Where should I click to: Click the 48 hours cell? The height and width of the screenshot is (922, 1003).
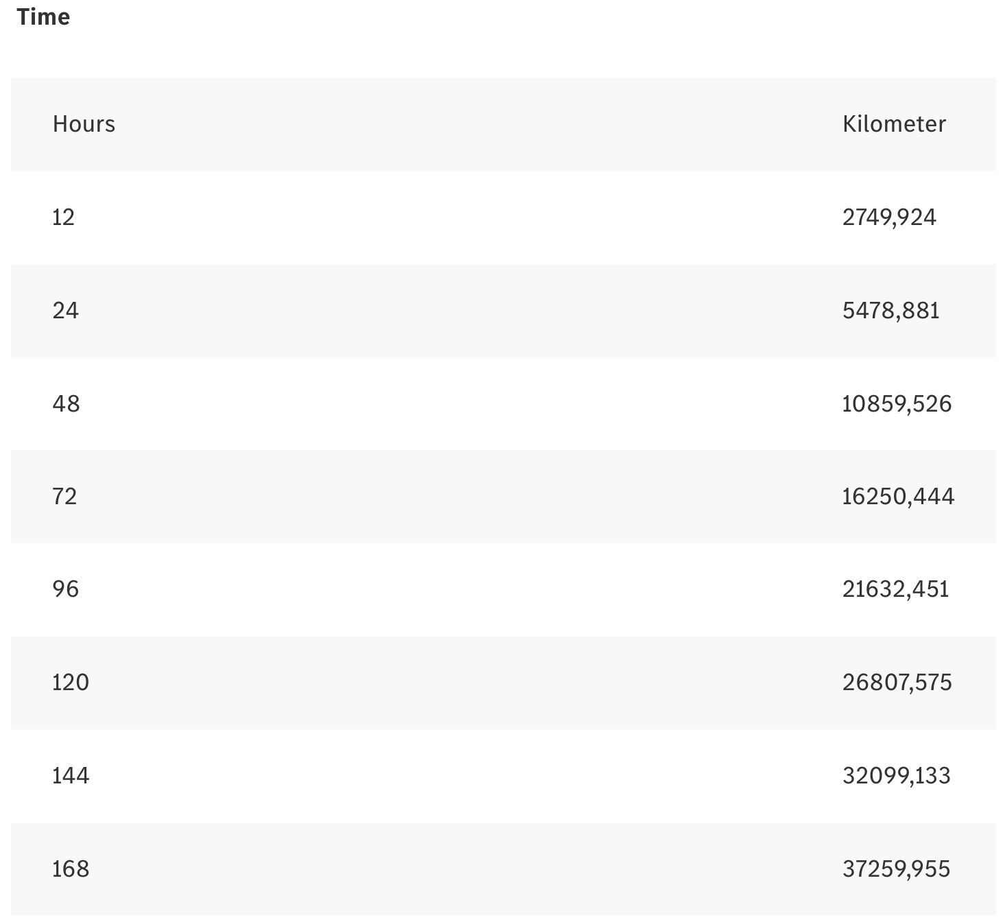66,403
